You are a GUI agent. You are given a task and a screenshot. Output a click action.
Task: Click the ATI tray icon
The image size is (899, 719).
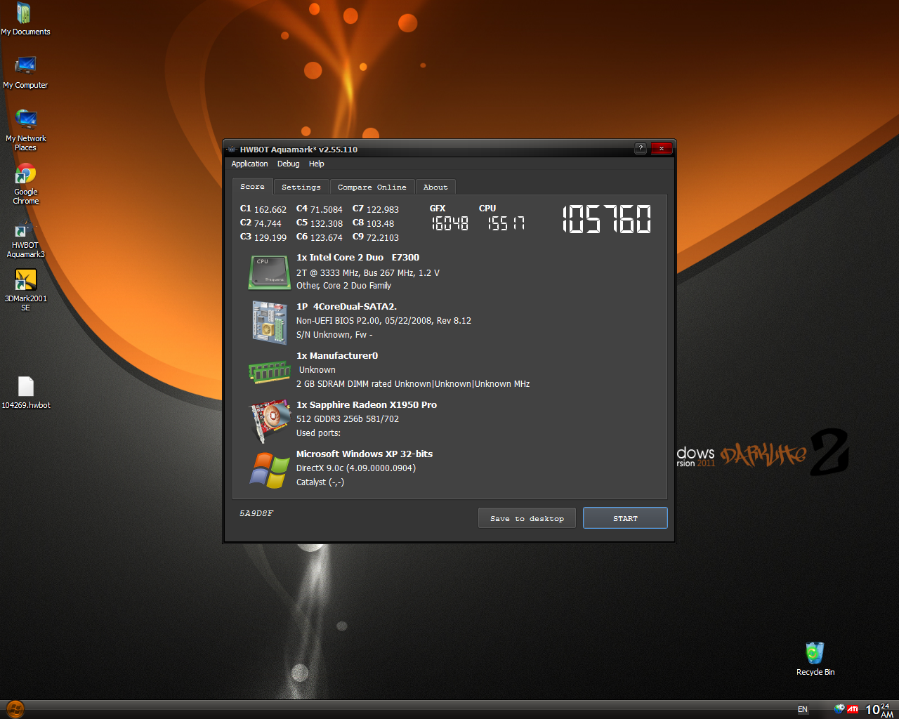pyautogui.click(x=852, y=709)
